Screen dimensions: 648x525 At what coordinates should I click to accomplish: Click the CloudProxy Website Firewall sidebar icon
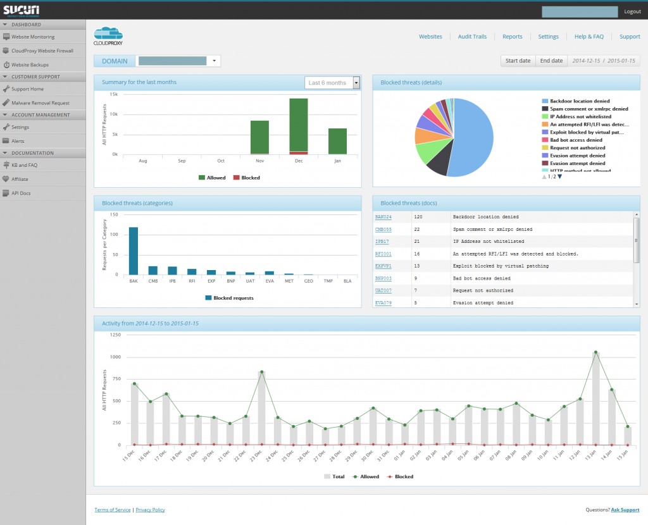click(6, 51)
